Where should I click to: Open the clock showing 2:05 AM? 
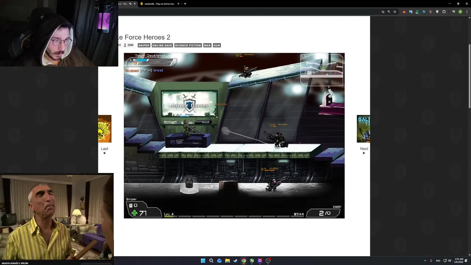(x=459, y=261)
